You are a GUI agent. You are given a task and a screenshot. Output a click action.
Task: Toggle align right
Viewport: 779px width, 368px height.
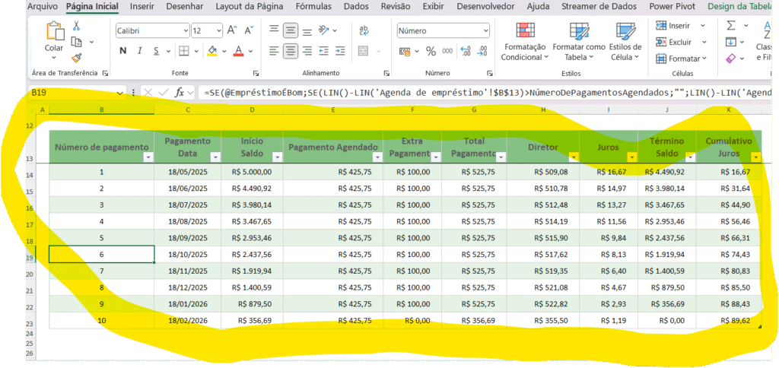coord(307,51)
